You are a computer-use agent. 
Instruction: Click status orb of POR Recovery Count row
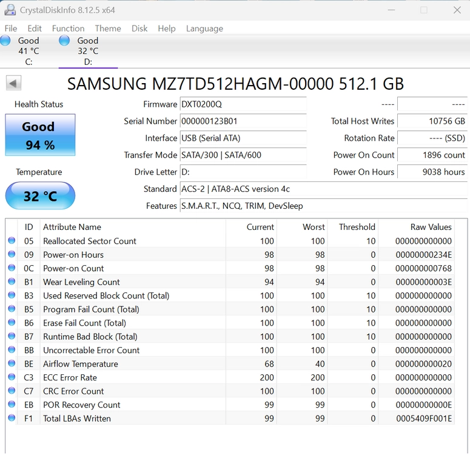coord(12,404)
